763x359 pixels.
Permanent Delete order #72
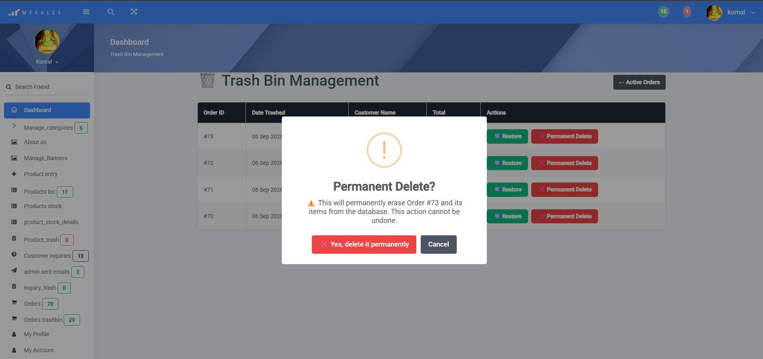pos(564,163)
